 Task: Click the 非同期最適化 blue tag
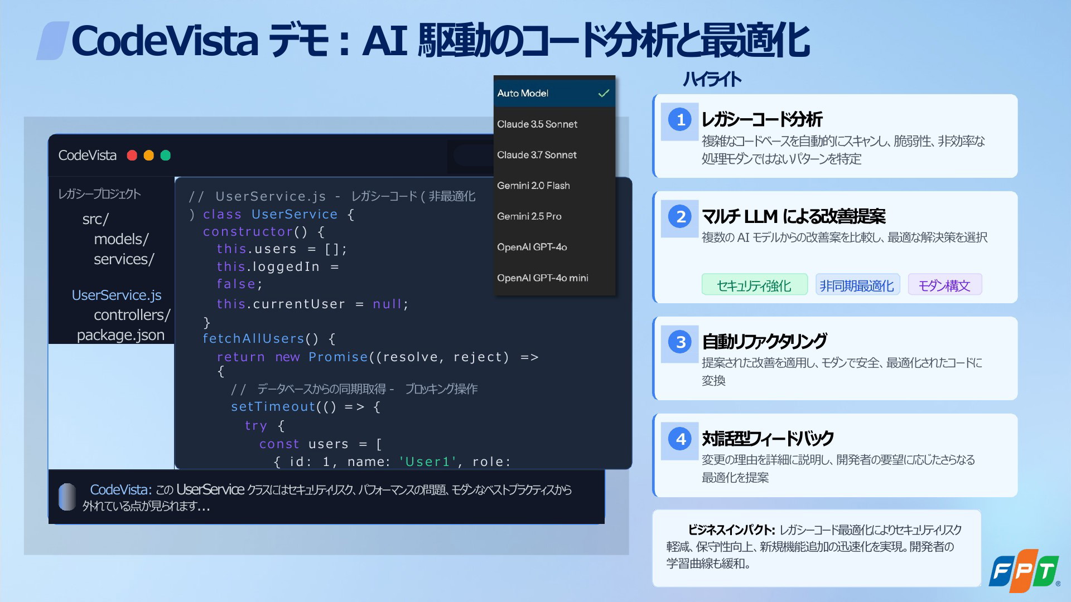tap(857, 285)
